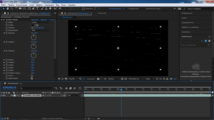This screenshot has height=120, width=214.
Task: Click the current time indicator on ruler
Action: pos(121,89)
